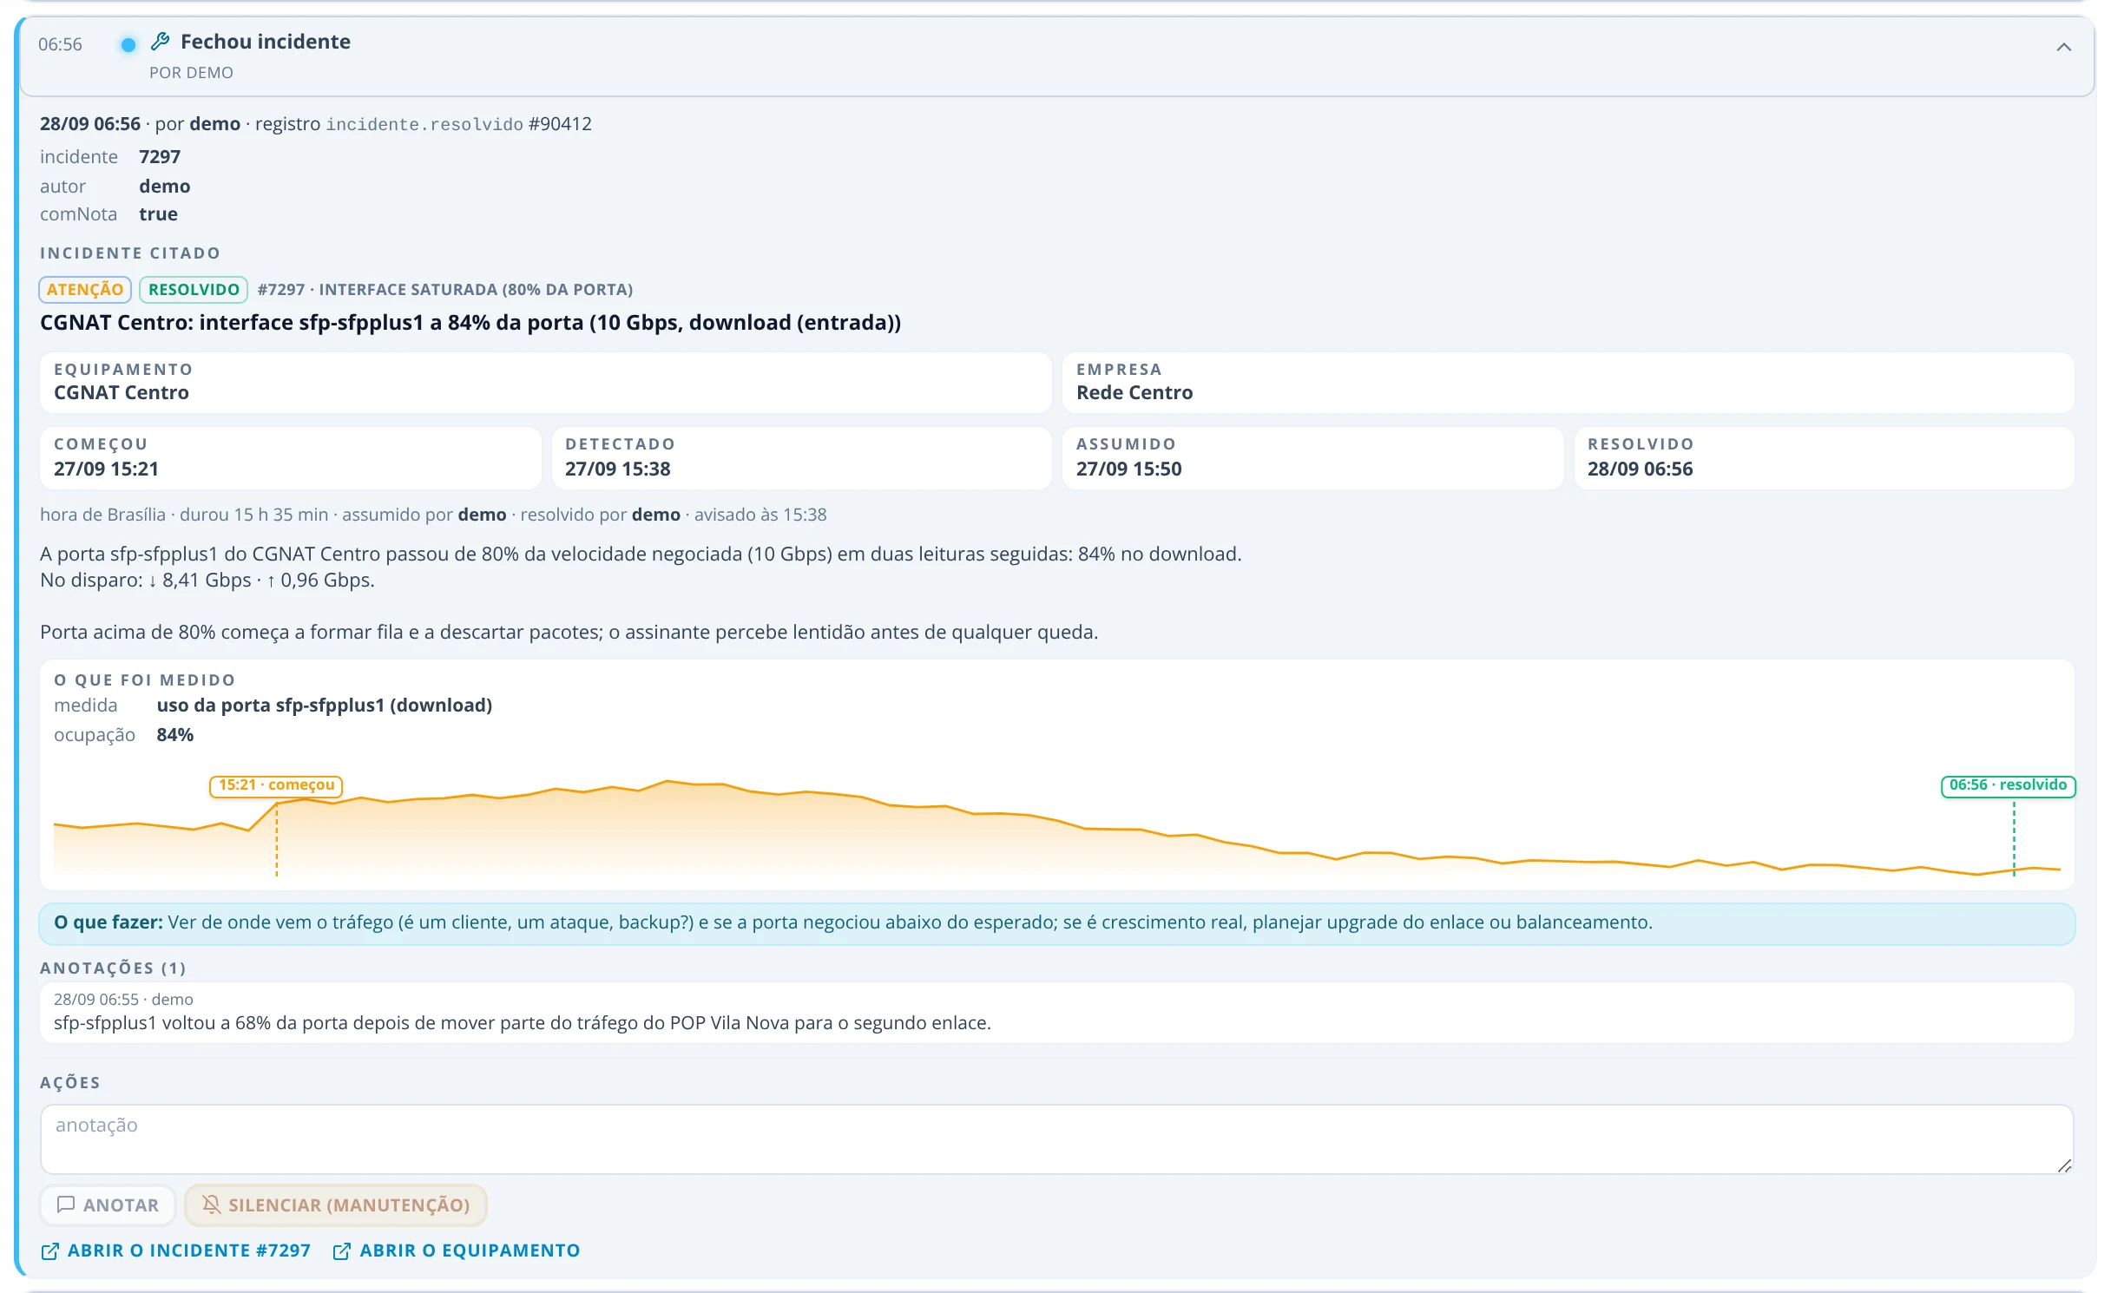The image size is (2111, 1293).
Task: Click the speech bubble icon in ANOTAR
Action: (65, 1204)
